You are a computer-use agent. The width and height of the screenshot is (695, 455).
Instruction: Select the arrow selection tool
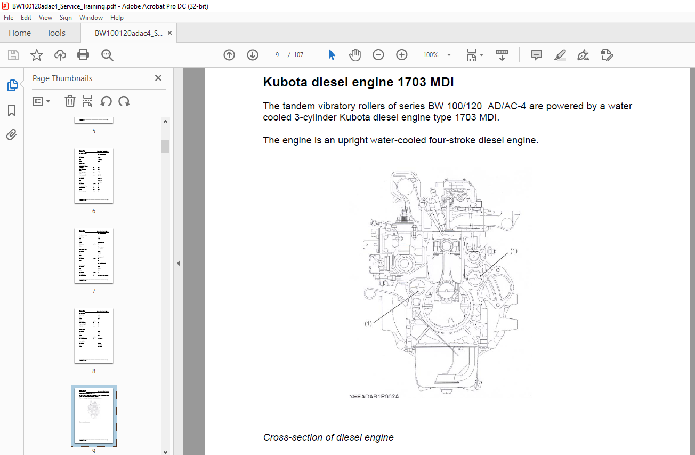coord(332,55)
